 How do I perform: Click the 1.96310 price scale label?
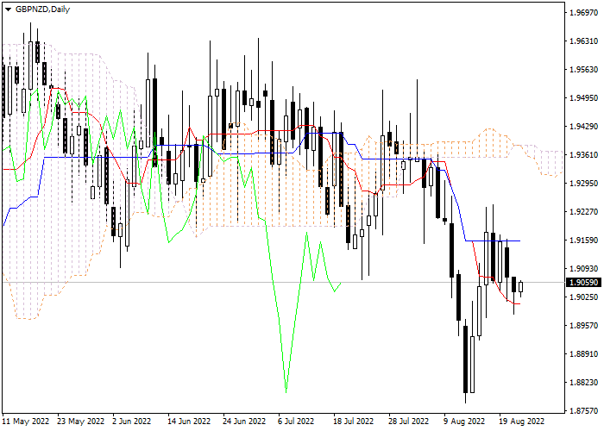click(x=583, y=41)
